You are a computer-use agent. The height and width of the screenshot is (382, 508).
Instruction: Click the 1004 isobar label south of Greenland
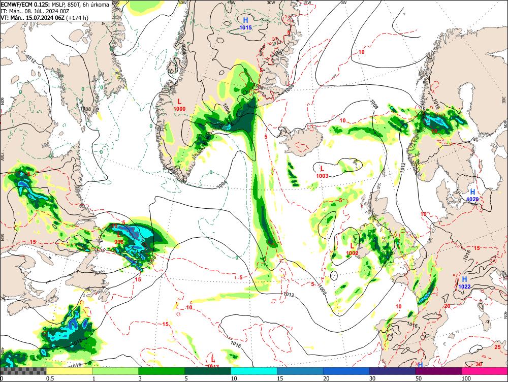221,184
